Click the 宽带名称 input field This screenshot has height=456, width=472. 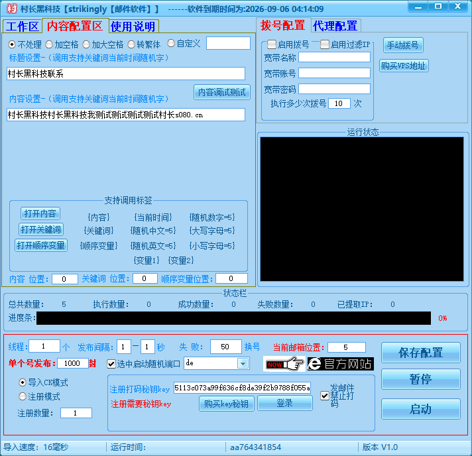coord(334,57)
